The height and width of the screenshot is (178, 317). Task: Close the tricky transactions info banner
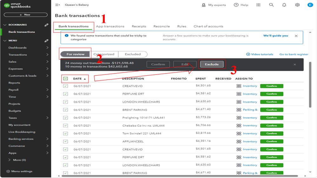[x=296, y=36]
